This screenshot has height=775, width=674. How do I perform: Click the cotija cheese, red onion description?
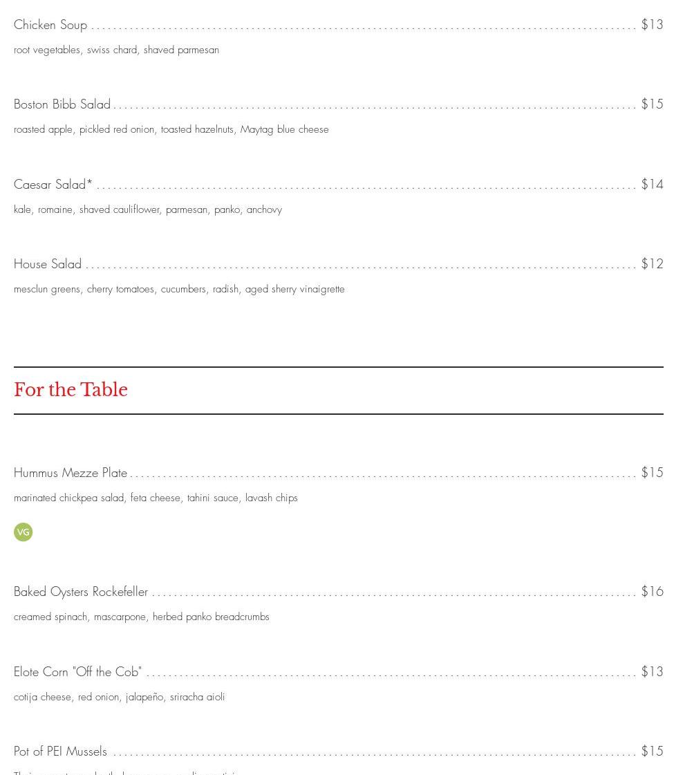[119, 697]
